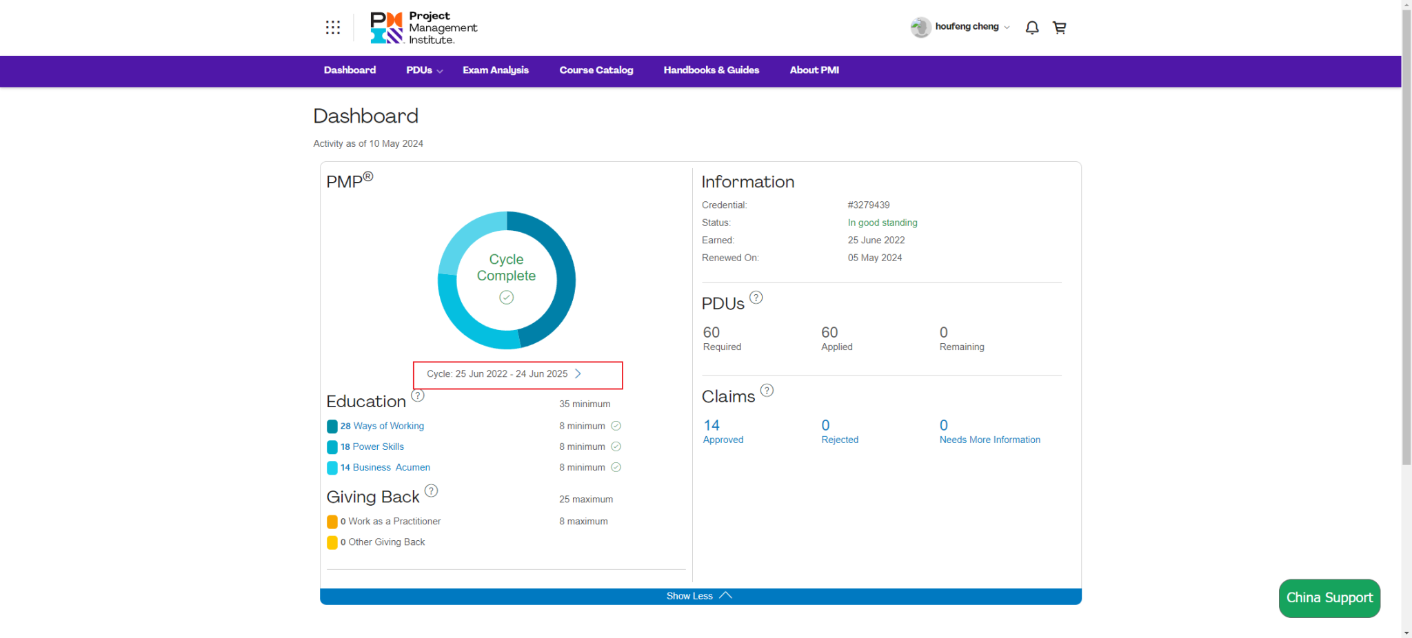1412x638 pixels.
Task: Open the cycle date range arrow
Action: (x=578, y=373)
